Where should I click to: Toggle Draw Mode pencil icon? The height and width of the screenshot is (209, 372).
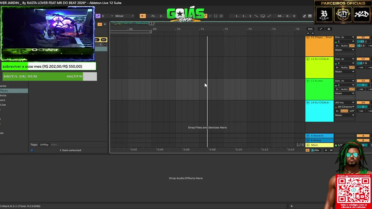[304, 16]
